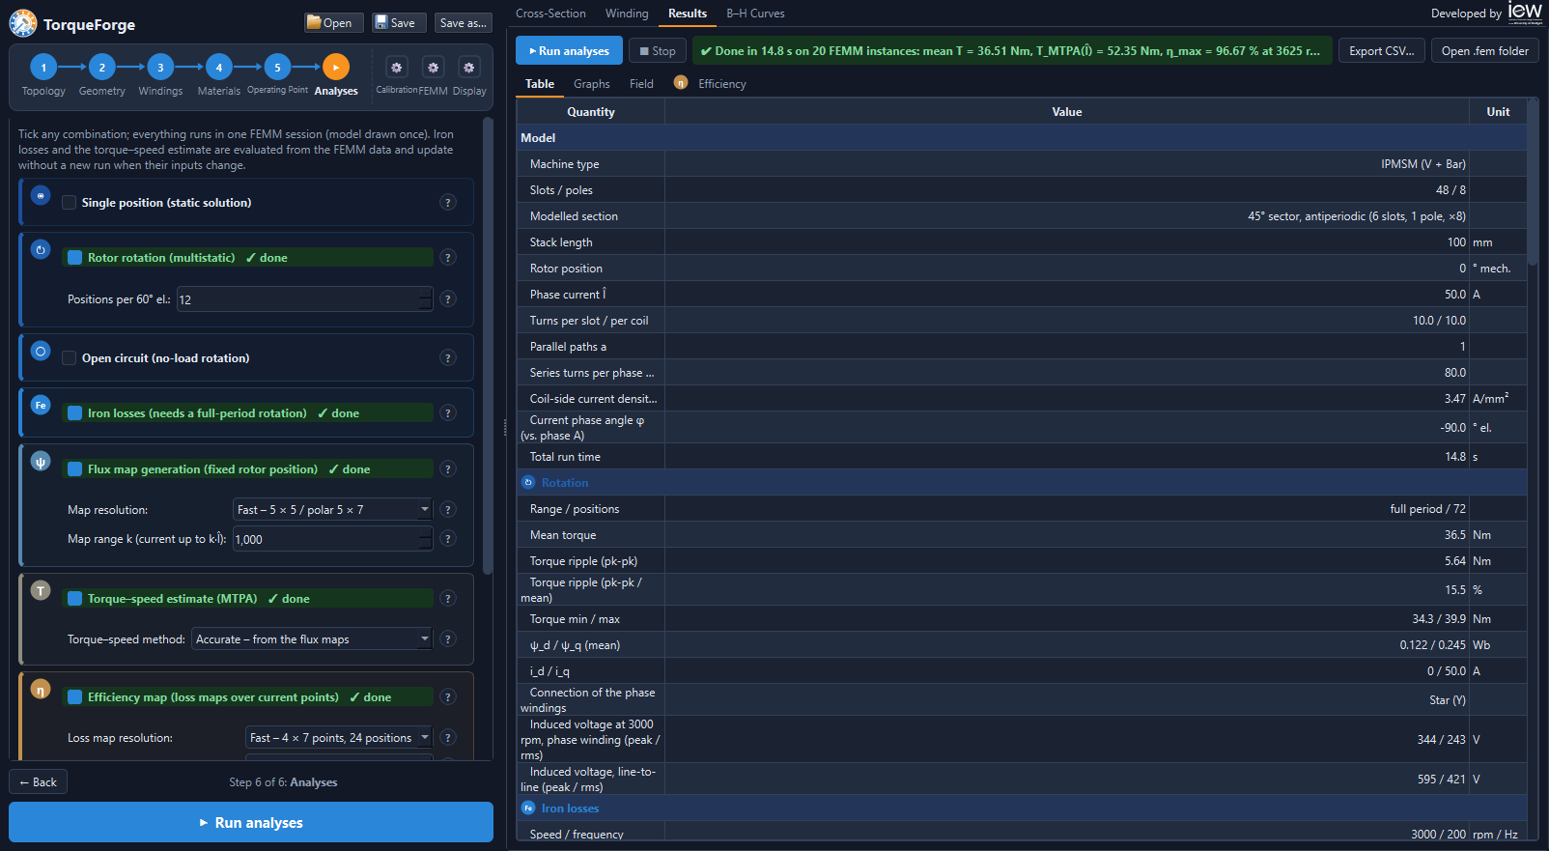
Task: Adjust Map range k stepper arrows
Action: [x=426, y=539]
